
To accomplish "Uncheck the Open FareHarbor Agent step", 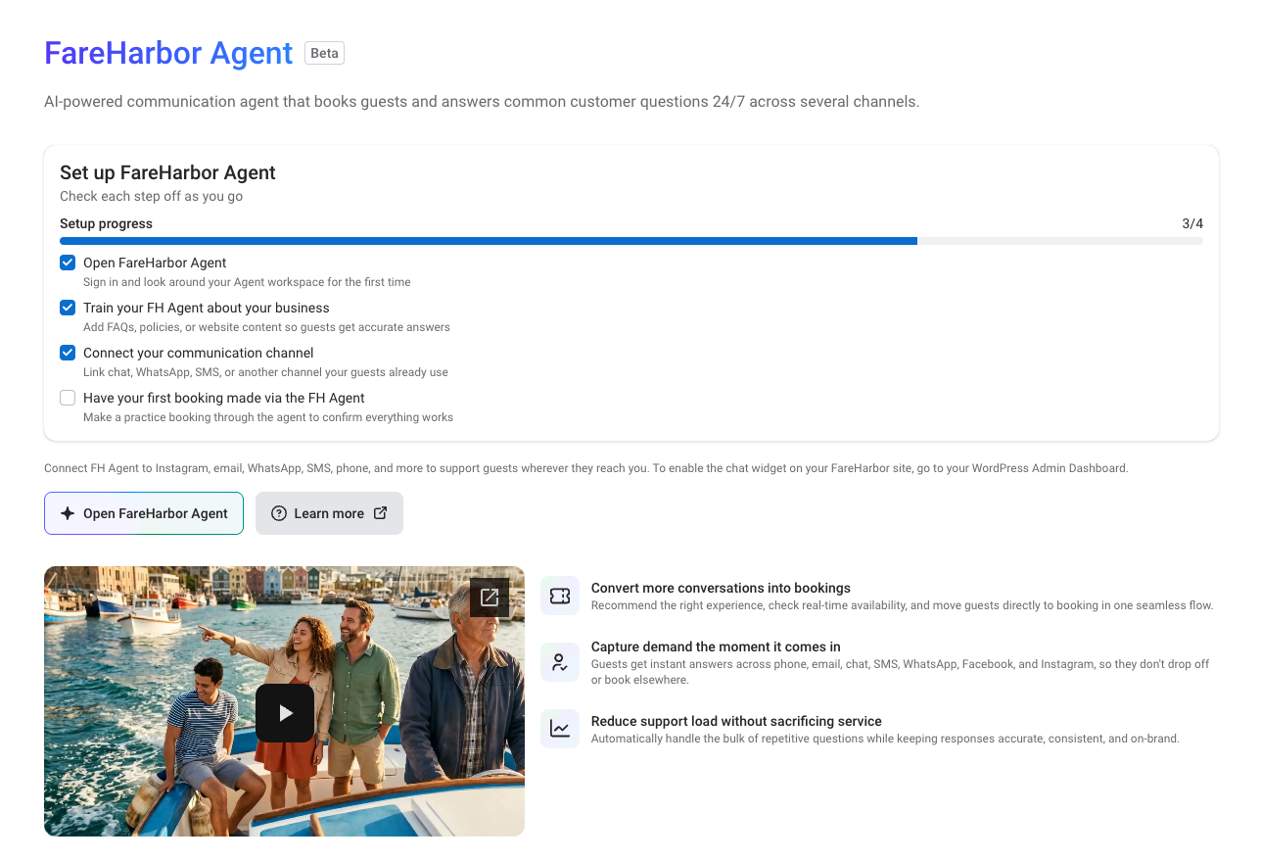I will pos(68,263).
